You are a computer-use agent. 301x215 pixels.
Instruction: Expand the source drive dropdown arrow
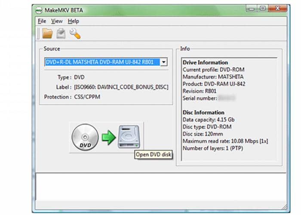tap(164, 62)
